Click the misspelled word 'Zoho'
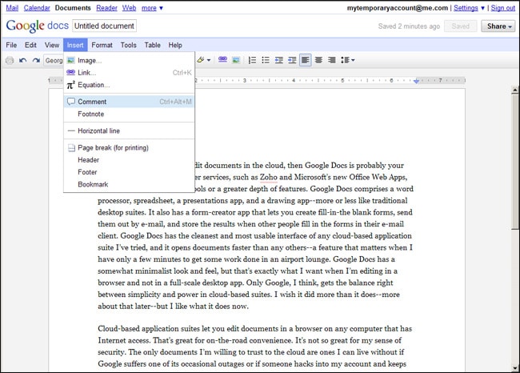Image resolution: width=520 pixels, height=373 pixels. tap(269, 177)
